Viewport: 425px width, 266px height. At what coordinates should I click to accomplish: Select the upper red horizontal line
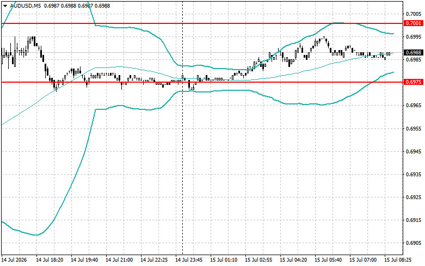[202, 23]
